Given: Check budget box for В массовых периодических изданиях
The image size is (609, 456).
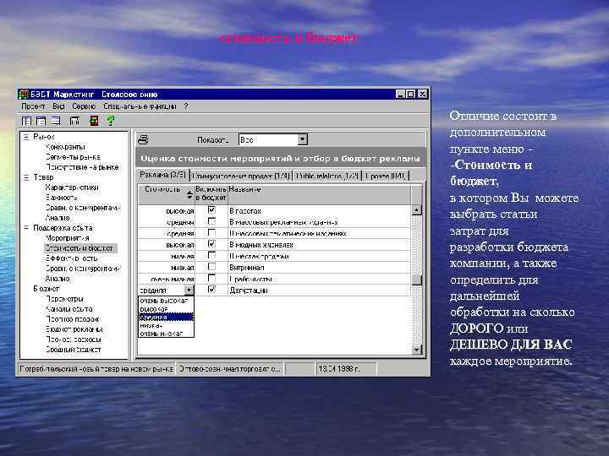Looking at the screenshot, I should click(211, 232).
